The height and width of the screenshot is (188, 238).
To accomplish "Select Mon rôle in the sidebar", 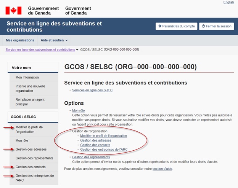I will [22, 140].
